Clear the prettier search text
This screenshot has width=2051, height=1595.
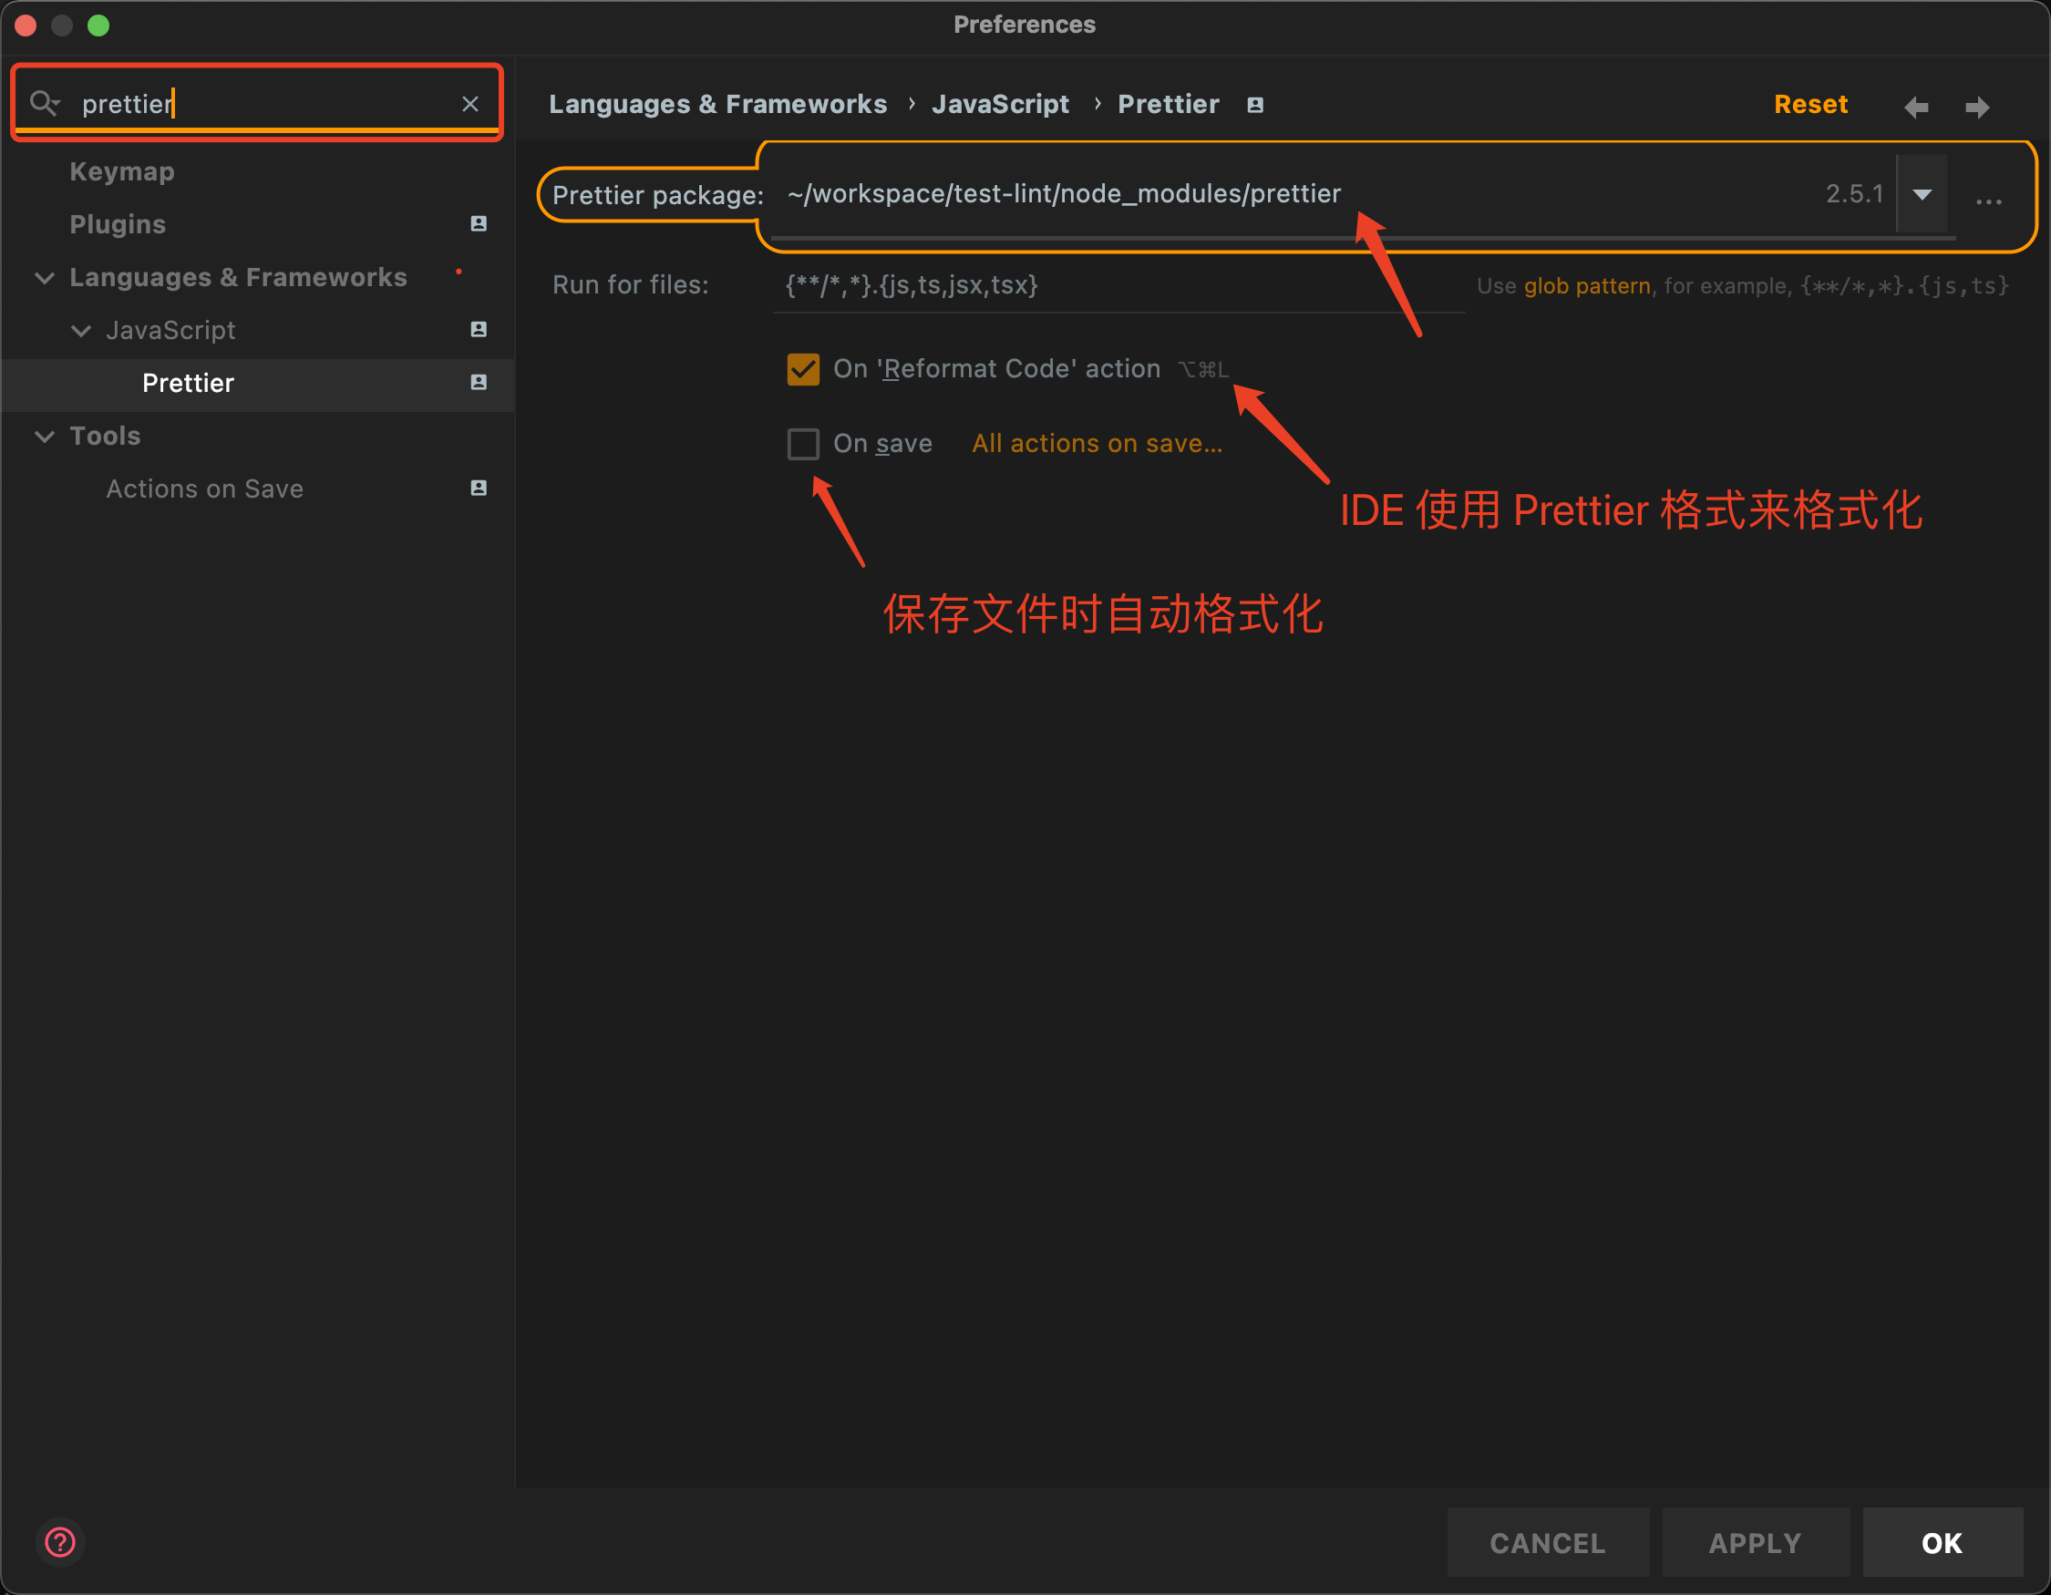(470, 104)
